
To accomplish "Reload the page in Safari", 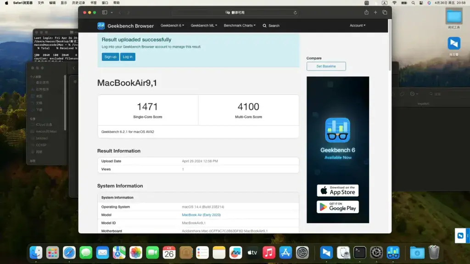I will coord(295,12).
